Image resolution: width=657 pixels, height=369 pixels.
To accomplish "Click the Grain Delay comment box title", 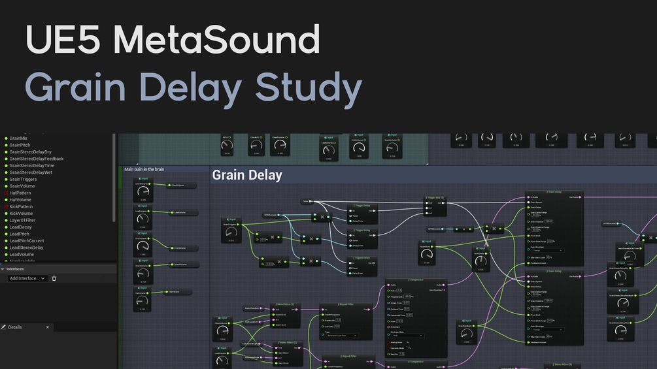I will [247, 175].
